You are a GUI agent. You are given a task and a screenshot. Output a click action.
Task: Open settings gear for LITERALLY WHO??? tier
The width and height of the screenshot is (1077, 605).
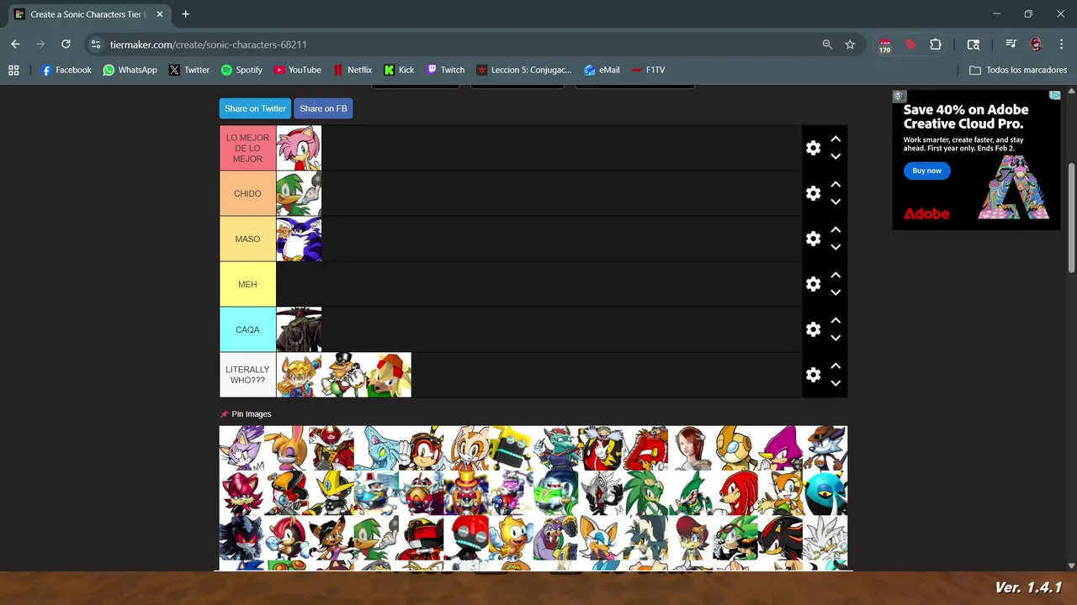(813, 375)
